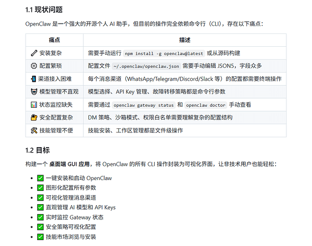Click the heading 1.1 现状问题
Viewport: 312px width, 246px height.
(x=44, y=9)
